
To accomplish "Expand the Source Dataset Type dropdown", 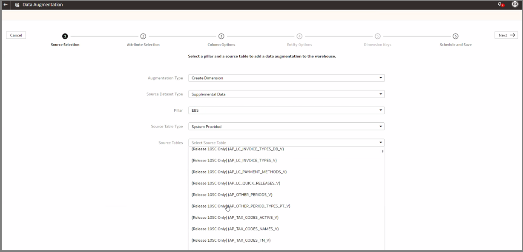I will pyautogui.click(x=287, y=94).
